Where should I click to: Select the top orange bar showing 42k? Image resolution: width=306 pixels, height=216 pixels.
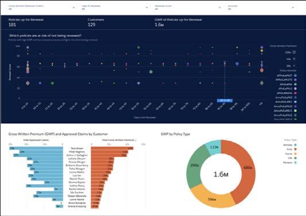[x=112, y=148]
